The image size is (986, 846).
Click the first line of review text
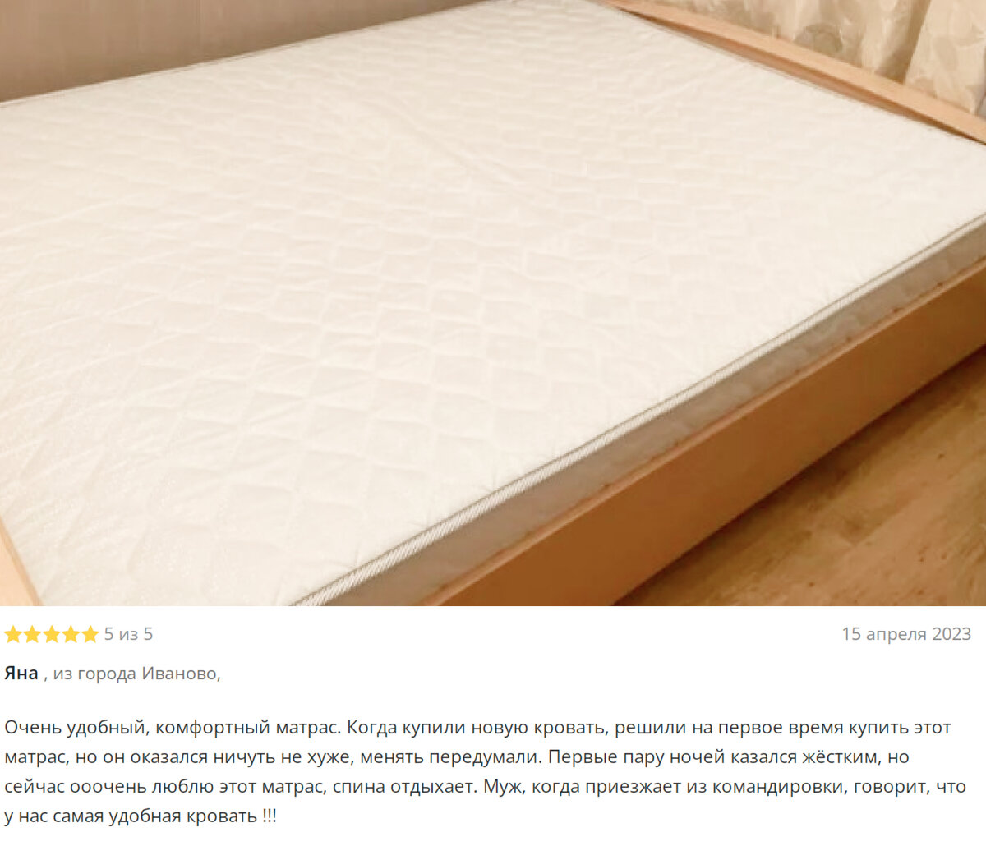pyautogui.click(x=477, y=728)
